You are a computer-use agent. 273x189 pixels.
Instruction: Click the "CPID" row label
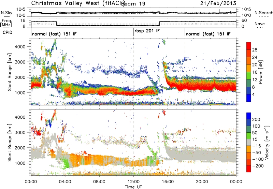click(x=8, y=32)
